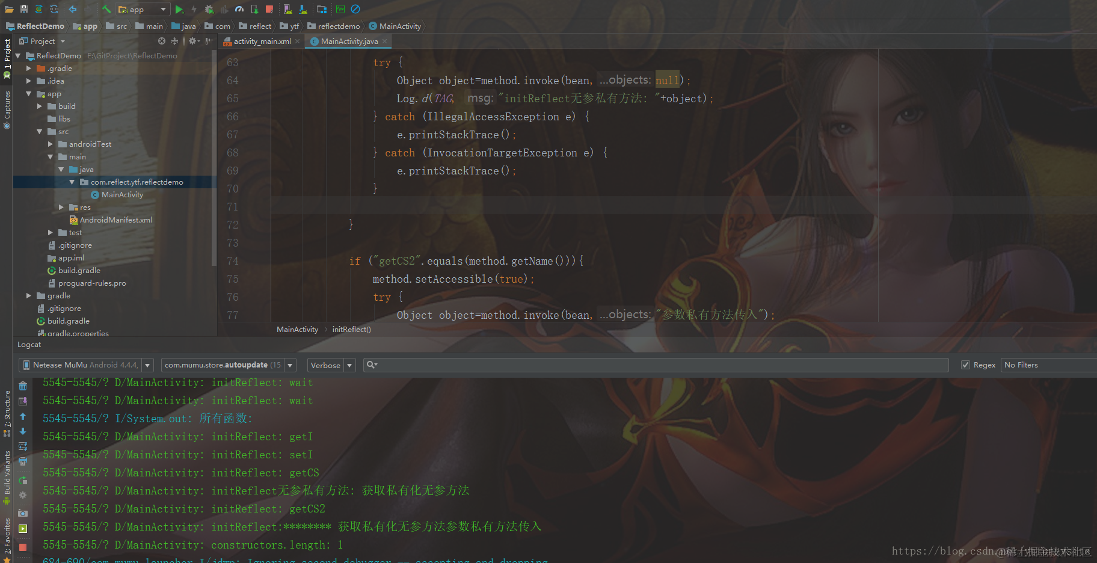Open the Structure side tab

pos(7,413)
